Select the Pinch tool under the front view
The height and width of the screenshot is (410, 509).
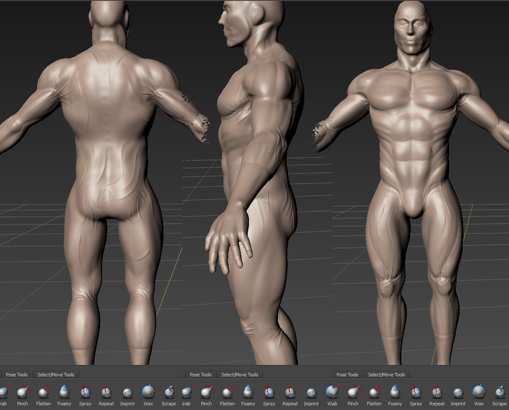point(353,395)
